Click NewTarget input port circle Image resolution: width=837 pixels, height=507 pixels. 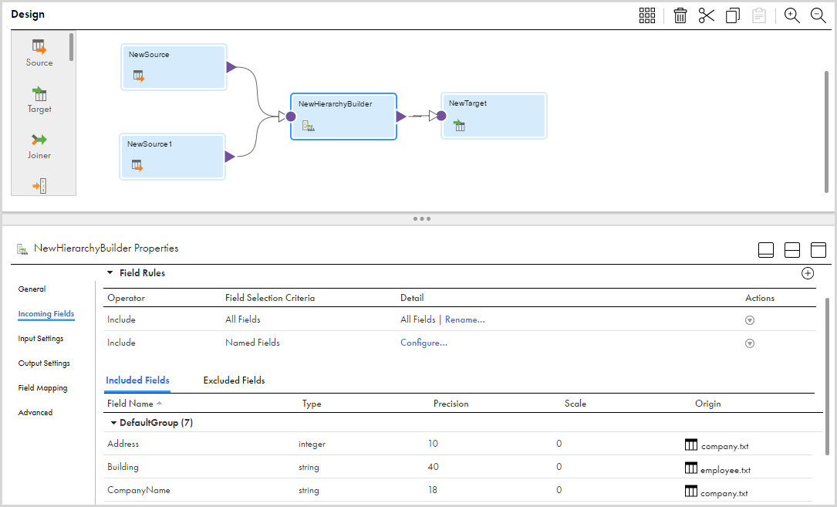[x=441, y=116]
